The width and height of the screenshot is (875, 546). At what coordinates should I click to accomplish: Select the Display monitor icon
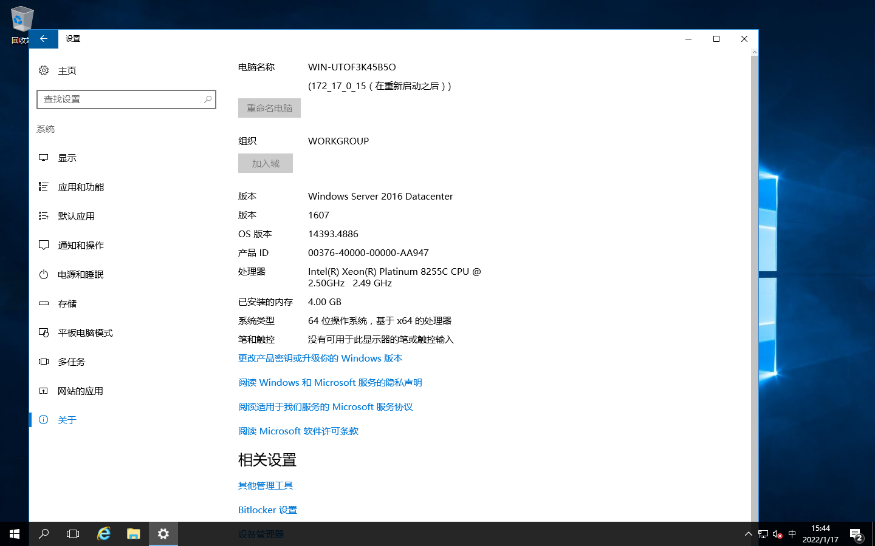[x=44, y=158]
